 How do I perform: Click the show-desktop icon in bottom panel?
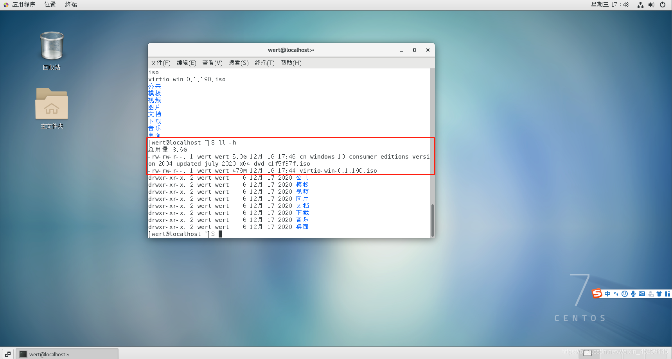pos(7,354)
